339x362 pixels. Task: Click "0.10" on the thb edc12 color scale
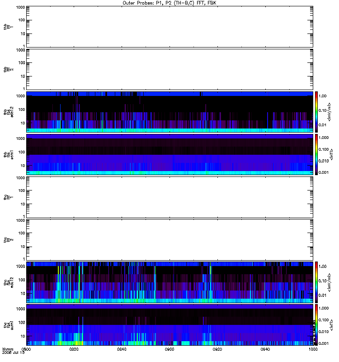click(x=322, y=110)
